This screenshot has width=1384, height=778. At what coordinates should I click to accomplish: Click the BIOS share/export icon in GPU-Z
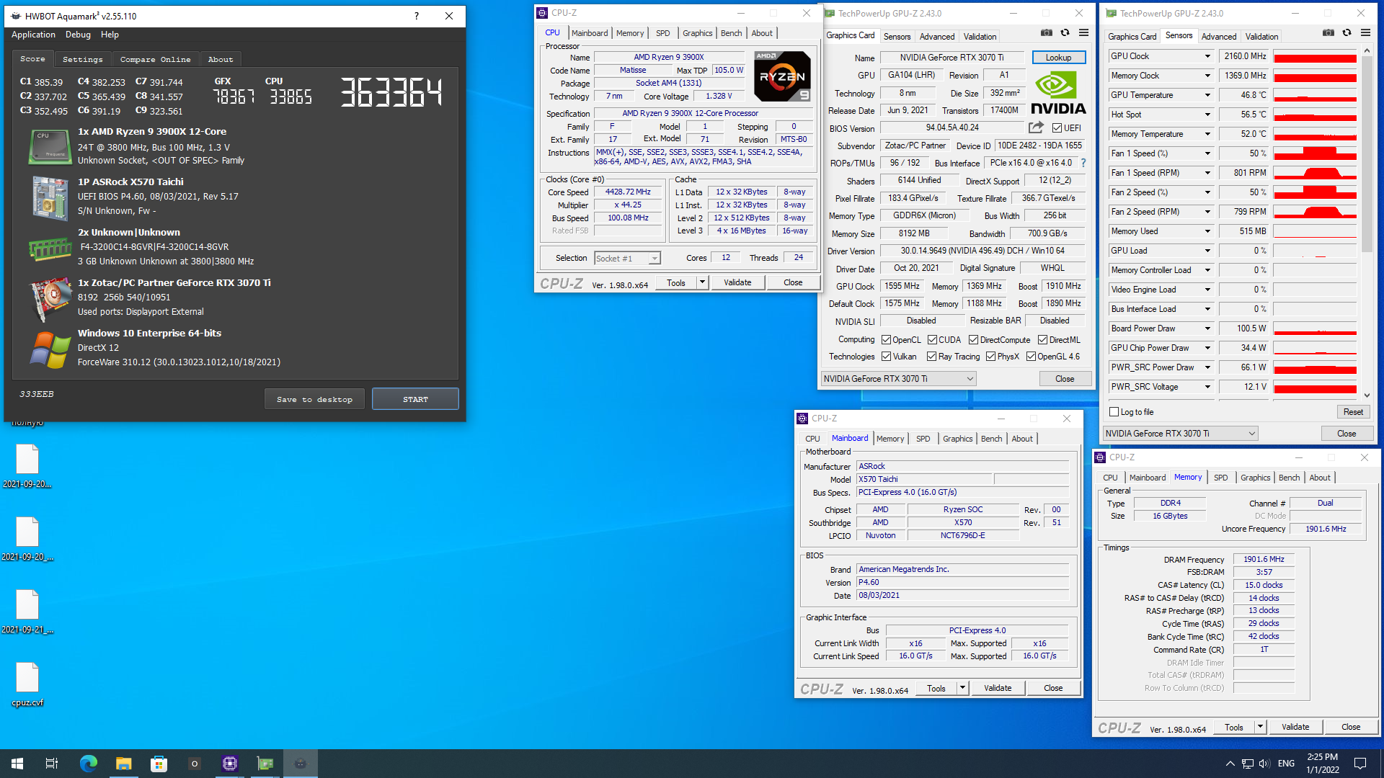[x=1036, y=128]
